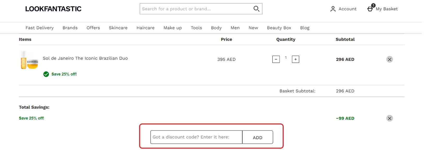Click the discount code input field
This screenshot has width=428, height=150.
coord(196,137)
